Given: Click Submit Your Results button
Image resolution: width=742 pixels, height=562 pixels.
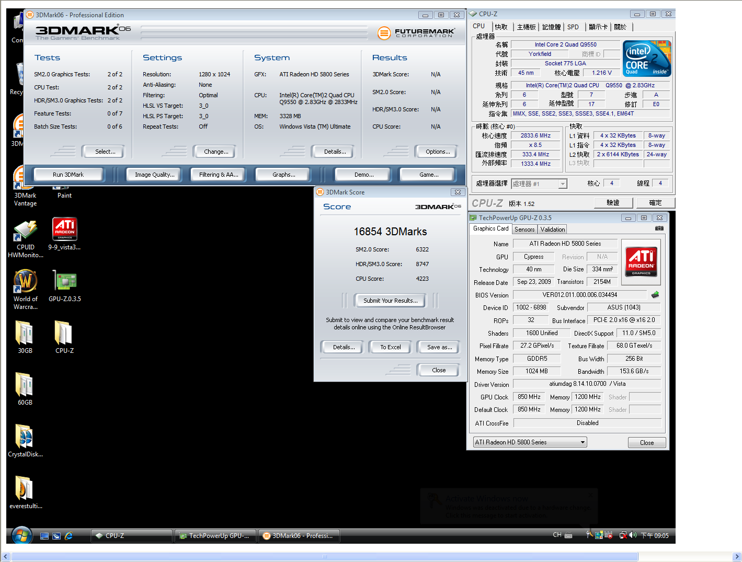Looking at the screenshot, I should pos(390,301).
